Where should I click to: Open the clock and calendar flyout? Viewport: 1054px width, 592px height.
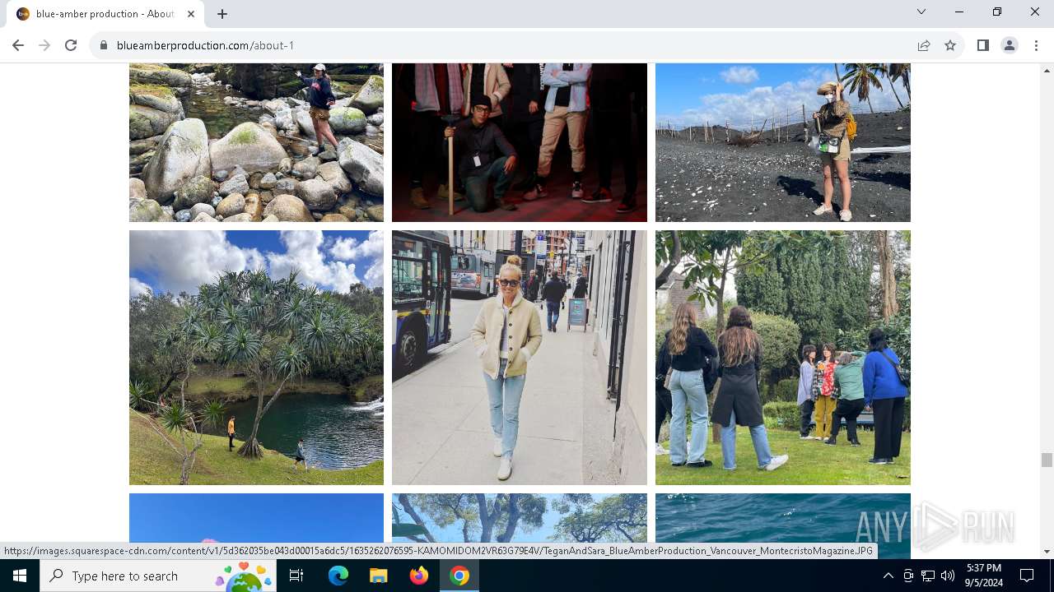pyautogui.click(x=984, y=576)
